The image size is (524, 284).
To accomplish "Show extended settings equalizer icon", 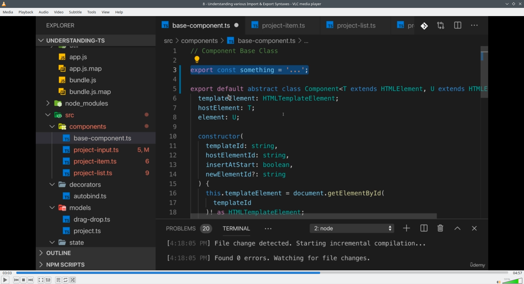I will pyautogui.click(x=48, y=280).
